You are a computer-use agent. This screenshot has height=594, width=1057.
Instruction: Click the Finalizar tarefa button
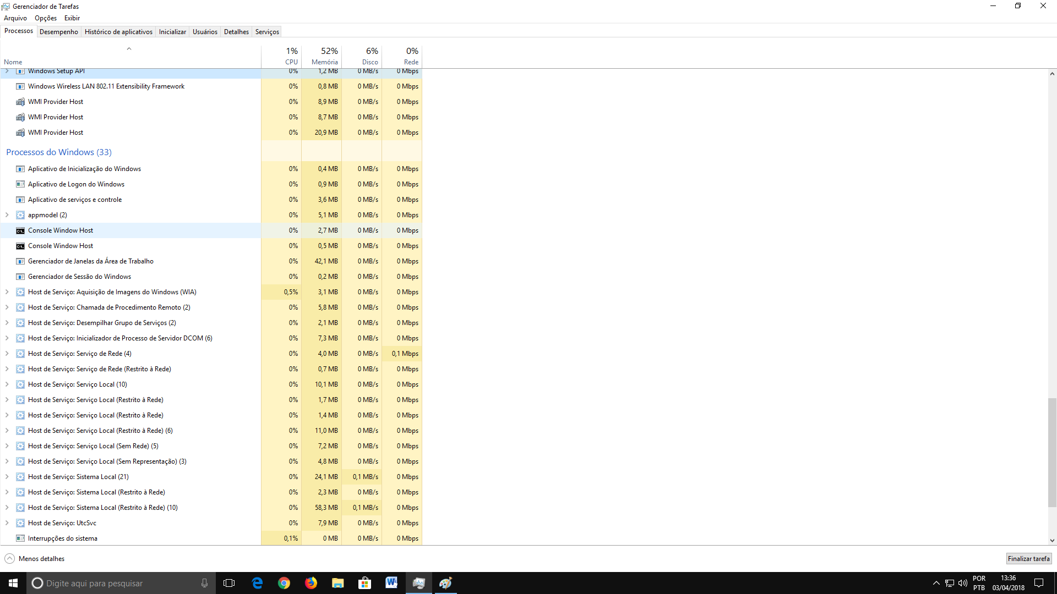pos(1028,559)
